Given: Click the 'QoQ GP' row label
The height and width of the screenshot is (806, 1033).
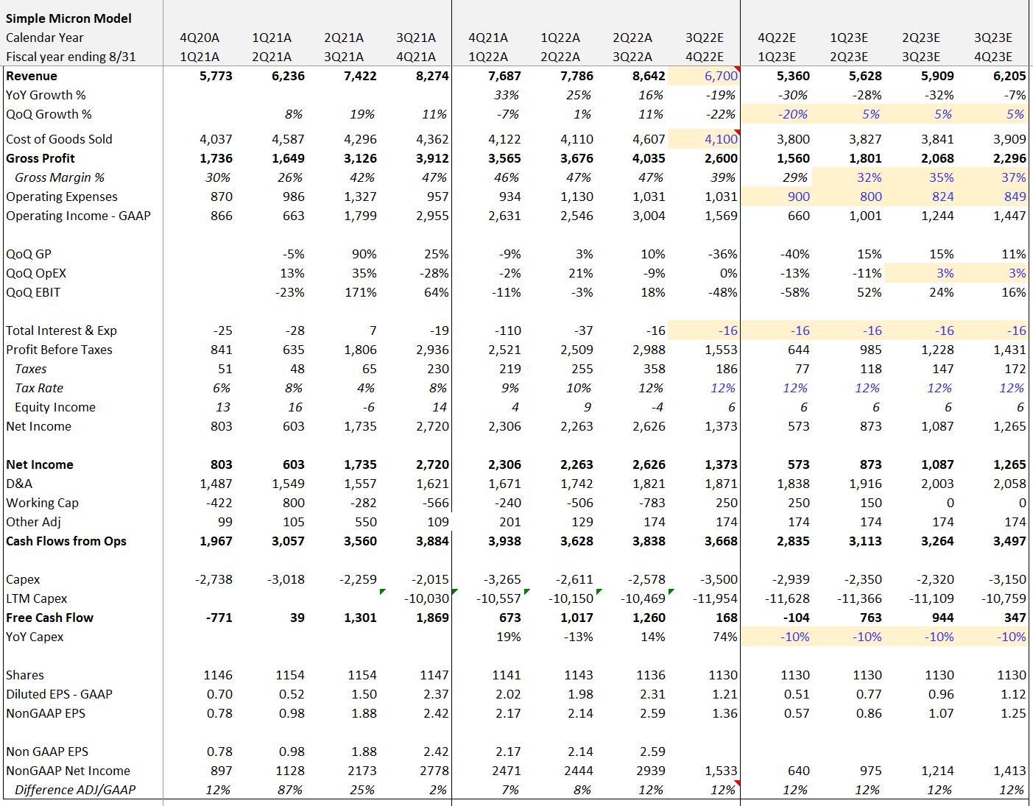Looking at the screenshot, I should click(x=29, y=254).
